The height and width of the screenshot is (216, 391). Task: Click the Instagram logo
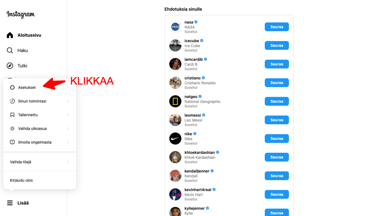21,14
